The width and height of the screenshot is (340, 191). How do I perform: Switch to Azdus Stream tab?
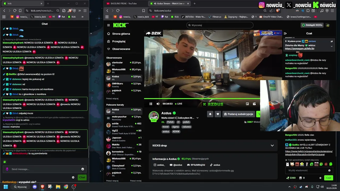(x=169, y=3)
